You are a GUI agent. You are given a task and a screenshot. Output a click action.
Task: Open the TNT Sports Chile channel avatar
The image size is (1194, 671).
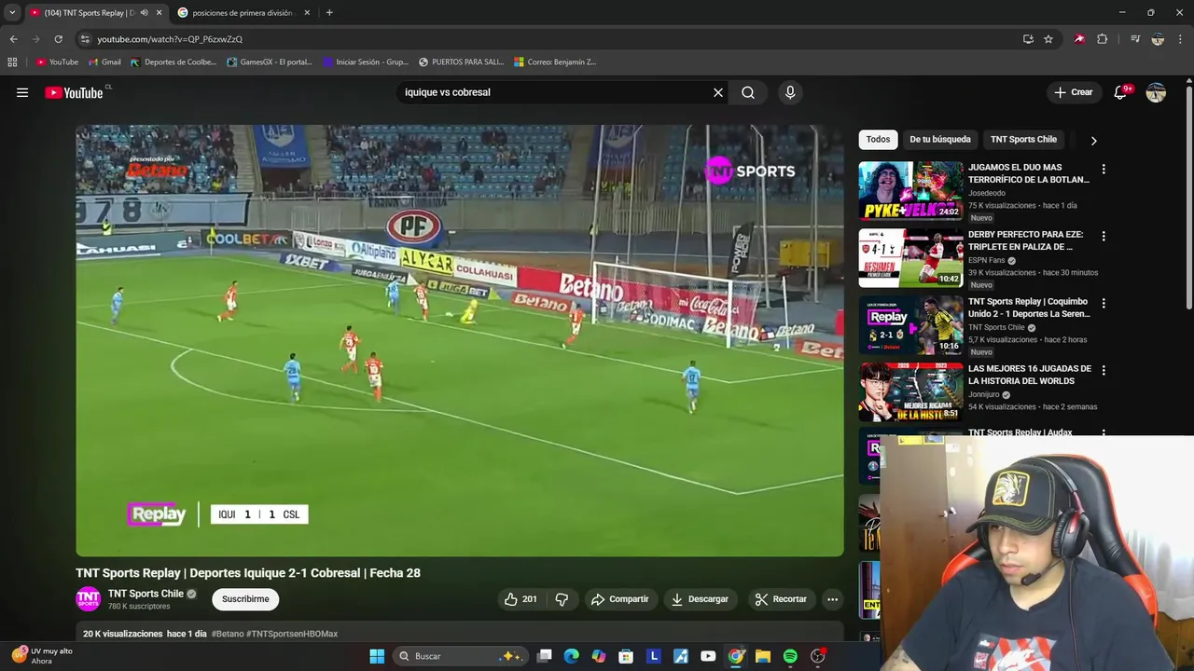(88, 599)
